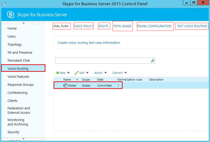Open Conferencing section
Viewport: 210px width, 142px height.
tap(17, 93)
